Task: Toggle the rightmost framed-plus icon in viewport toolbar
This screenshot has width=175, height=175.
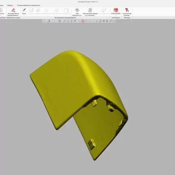Action: tap(114, 21)
